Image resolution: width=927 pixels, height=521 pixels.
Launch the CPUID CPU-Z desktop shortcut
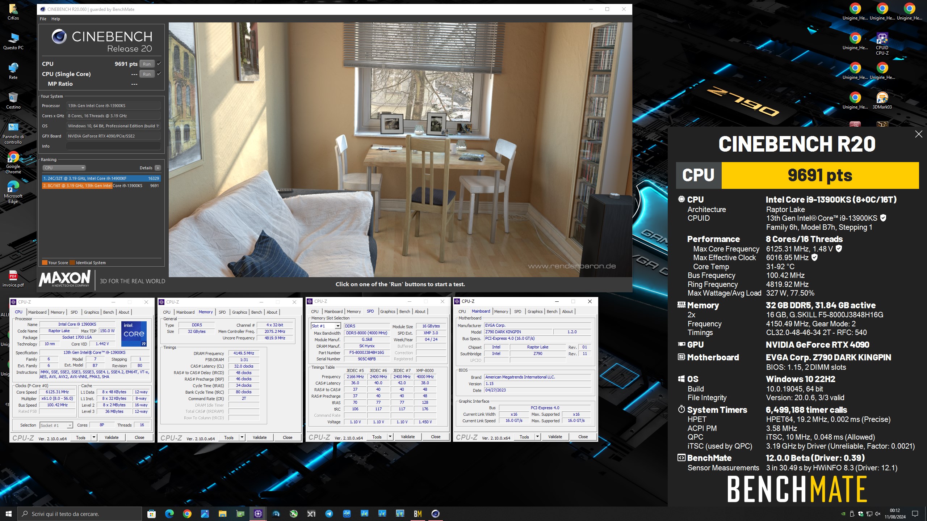pyautogui.click(x=882, y=44)
